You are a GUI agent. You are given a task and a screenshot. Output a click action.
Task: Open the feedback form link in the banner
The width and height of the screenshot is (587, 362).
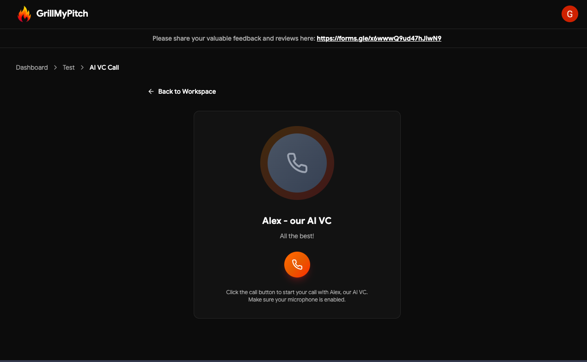[x=379, y=38]
